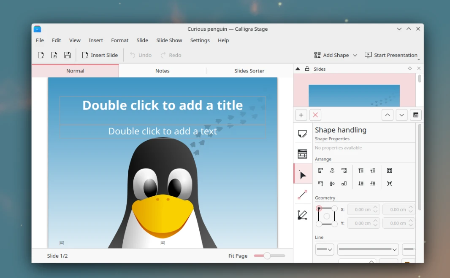Click the Open document icon
The height and width of the screenshot is (278, 450).
point(54,55)
